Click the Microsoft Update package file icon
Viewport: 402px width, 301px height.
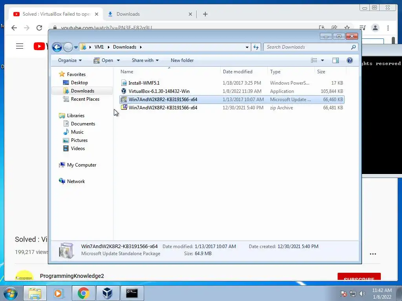[124, 99]
